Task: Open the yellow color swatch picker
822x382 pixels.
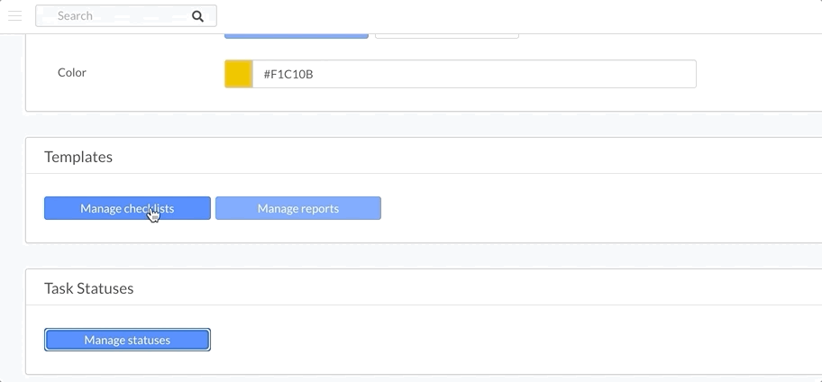Action: click(x=239, y=74)
